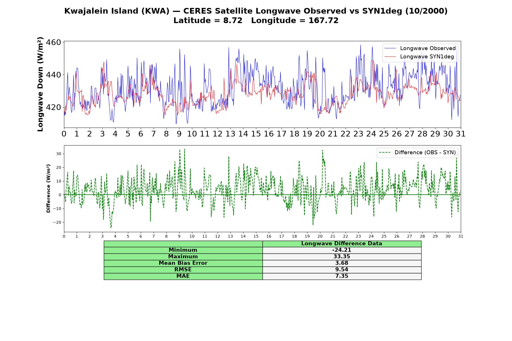The height and width of the screenshot is (341, 512).
Task: Select the Mean Bias Error table cell
Action: (183, 263)
